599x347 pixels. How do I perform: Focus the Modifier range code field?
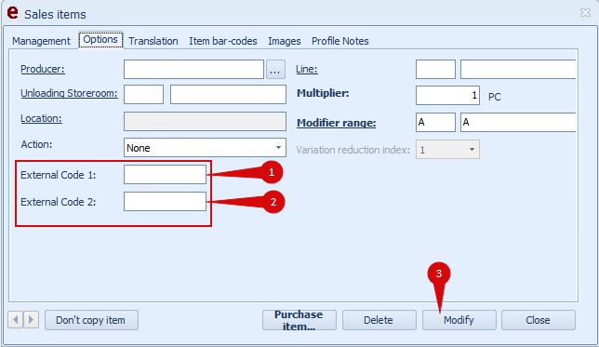tap(435, 122)
